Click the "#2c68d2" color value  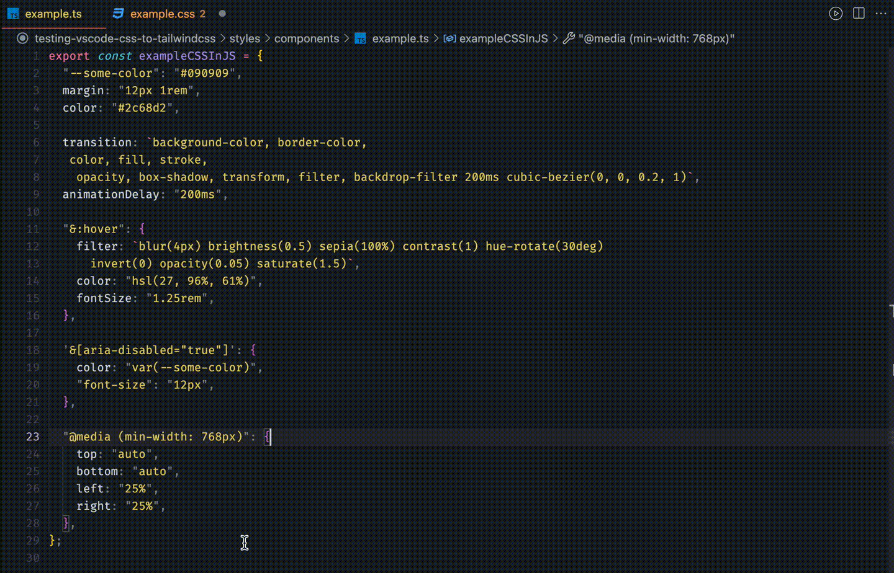[x=143, y=108]
